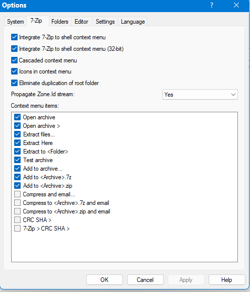Confirm with the OK button
Viewport: 250px width, 292px height.
click(x=104, y=280)
